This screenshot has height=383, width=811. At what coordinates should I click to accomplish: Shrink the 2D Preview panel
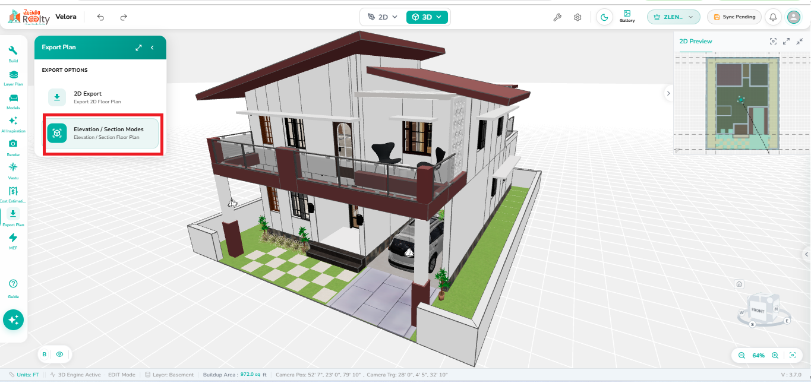800,41
